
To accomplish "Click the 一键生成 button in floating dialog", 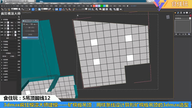I will [30, 28].
